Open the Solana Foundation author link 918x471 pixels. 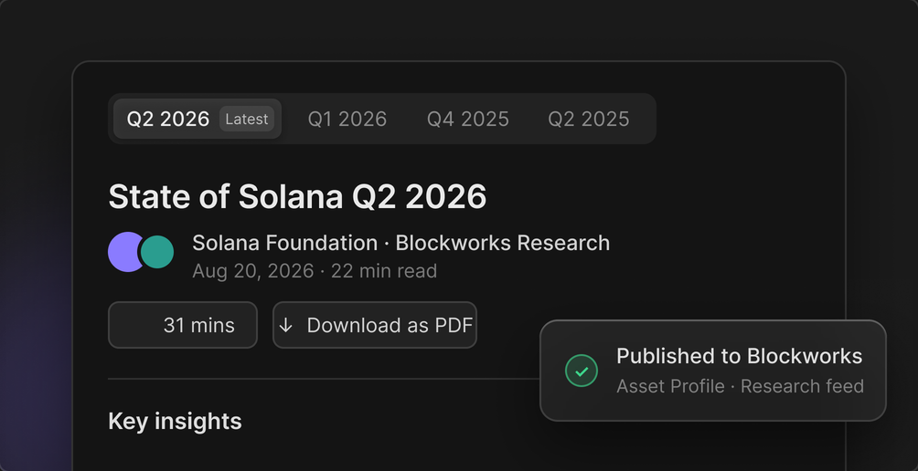[x=284, y=243]
